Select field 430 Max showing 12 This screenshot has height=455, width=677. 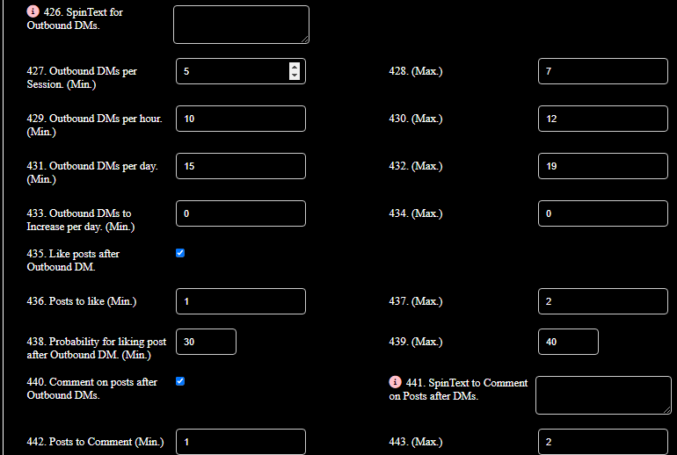click(603, 119)
